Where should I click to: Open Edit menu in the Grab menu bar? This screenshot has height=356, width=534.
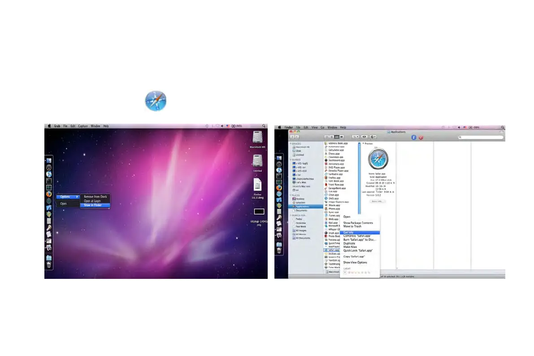tap(73, 126)
